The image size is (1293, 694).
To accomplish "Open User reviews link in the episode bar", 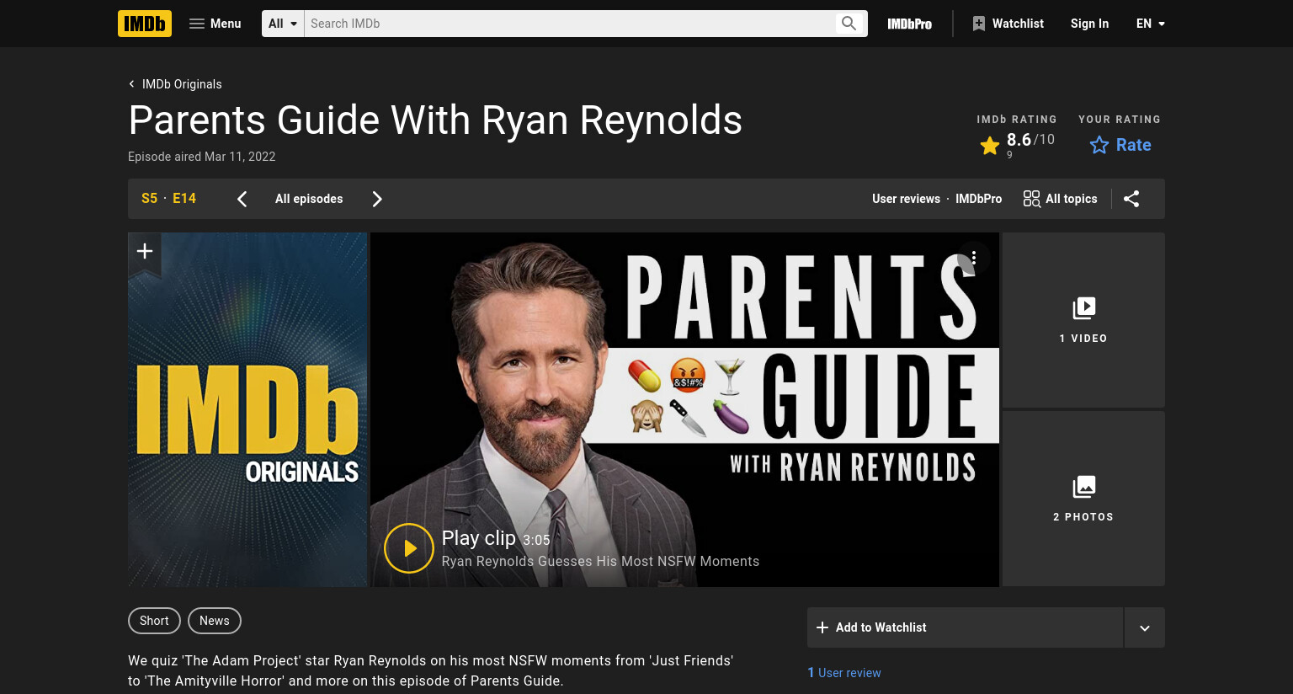I will [x=906, y=199].
